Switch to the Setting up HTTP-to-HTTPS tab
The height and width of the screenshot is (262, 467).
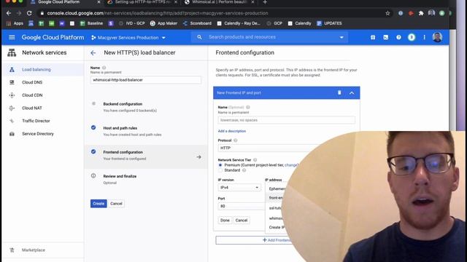142,2
